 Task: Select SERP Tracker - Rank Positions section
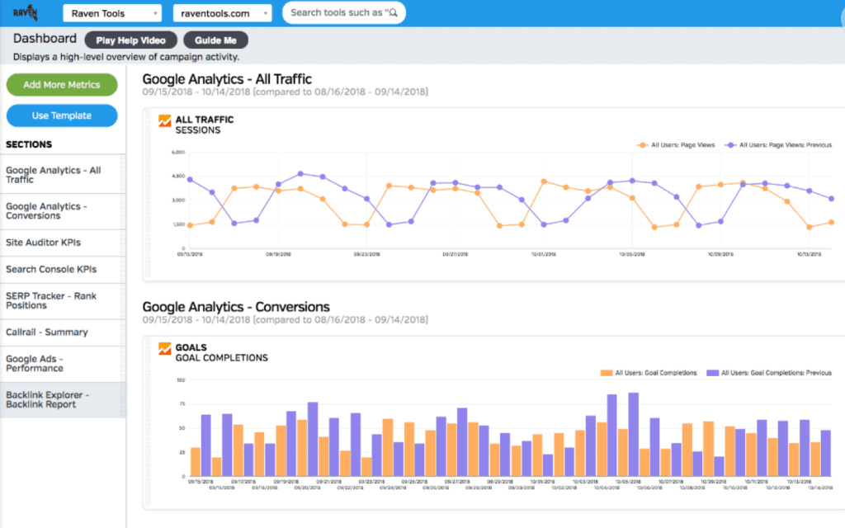coord(63,300)
